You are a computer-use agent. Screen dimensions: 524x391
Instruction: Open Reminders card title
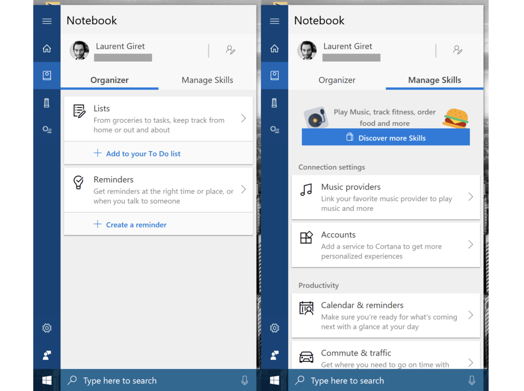point(113,180)
